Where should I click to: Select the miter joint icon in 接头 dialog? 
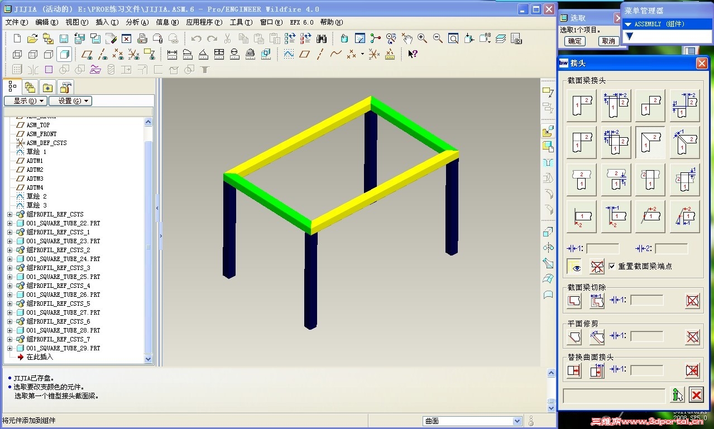tap(650, 143)
